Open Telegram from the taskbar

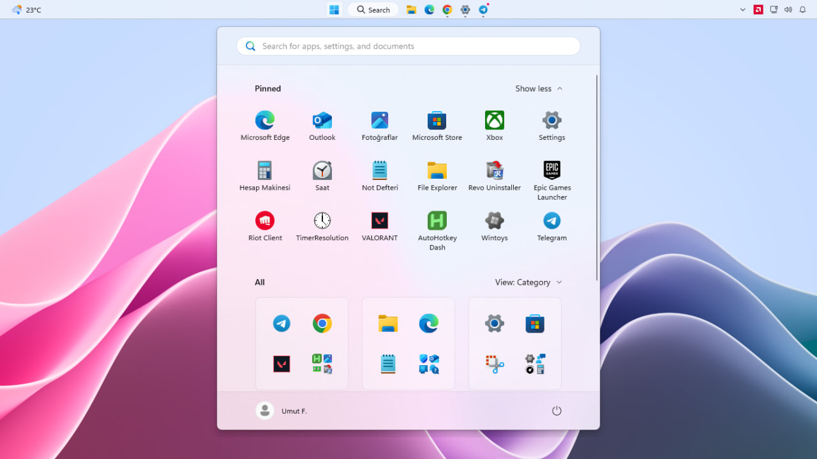click(484, 10)
